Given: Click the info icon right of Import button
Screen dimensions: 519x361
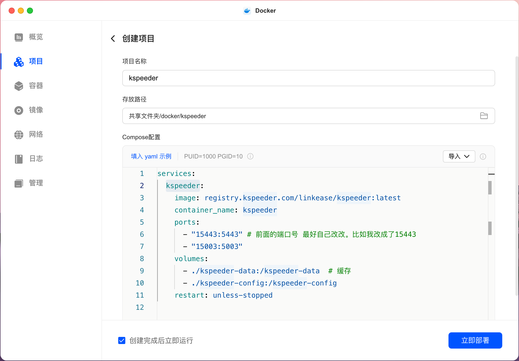Looking at the screenshot, I should click(483, 157).
